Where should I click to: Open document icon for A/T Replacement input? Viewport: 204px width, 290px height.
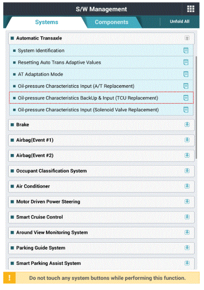tap(186, 86)
